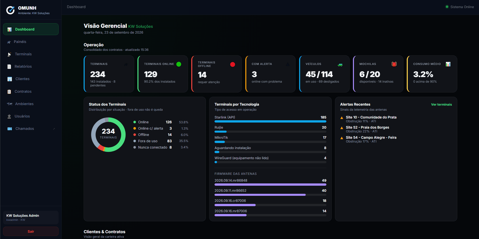Open Contratos in the sidebar
The height and width of the screenshot is (239, 479).
(31, 91)
